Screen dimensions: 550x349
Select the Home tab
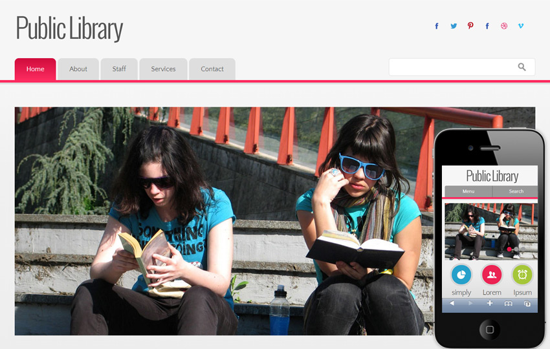(x=35, y=69)
